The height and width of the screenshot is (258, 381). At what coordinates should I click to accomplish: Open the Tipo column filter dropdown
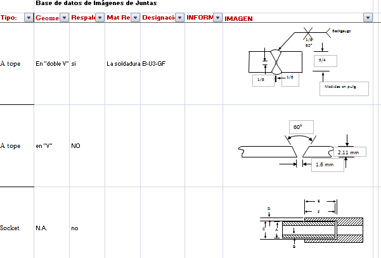pos(28,18)
